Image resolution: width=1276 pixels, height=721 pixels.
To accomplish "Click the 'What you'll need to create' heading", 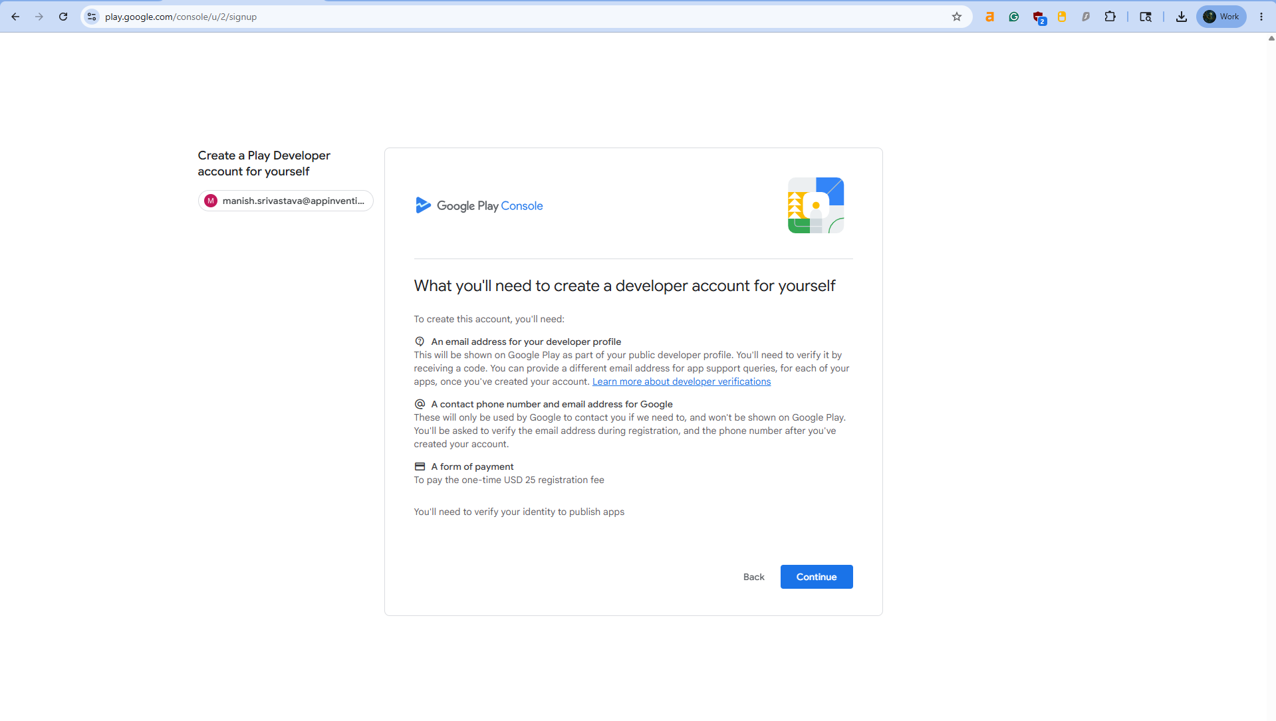I will [x=624, y=286].
